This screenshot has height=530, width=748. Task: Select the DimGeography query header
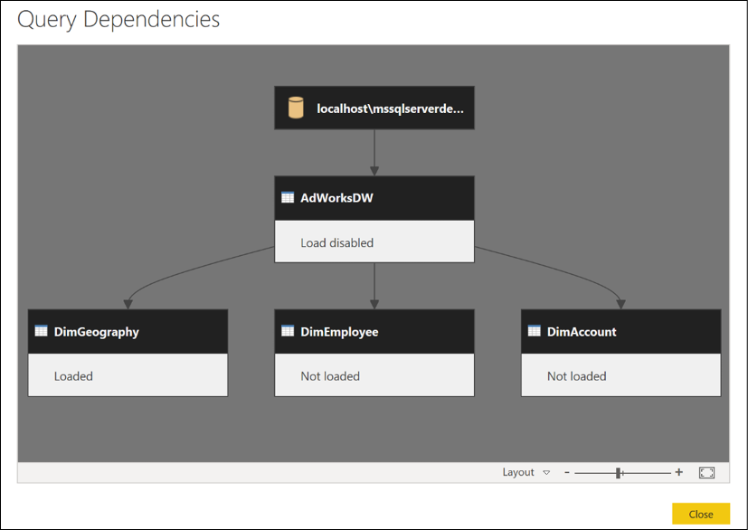point(128,332)
